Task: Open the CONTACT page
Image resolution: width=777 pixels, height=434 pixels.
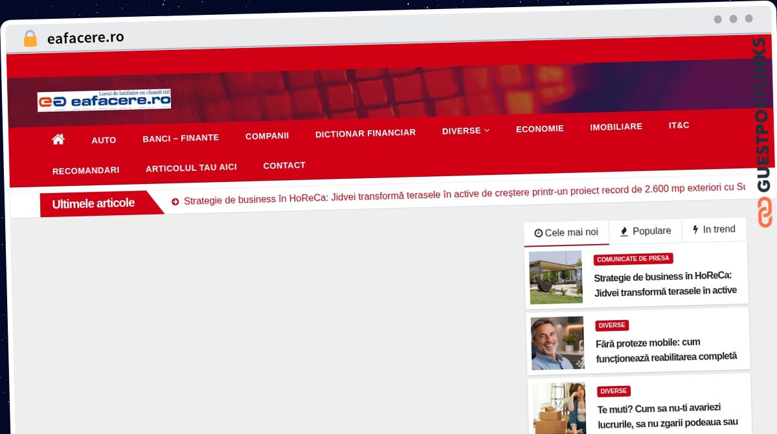Action: tap(284, 166)
